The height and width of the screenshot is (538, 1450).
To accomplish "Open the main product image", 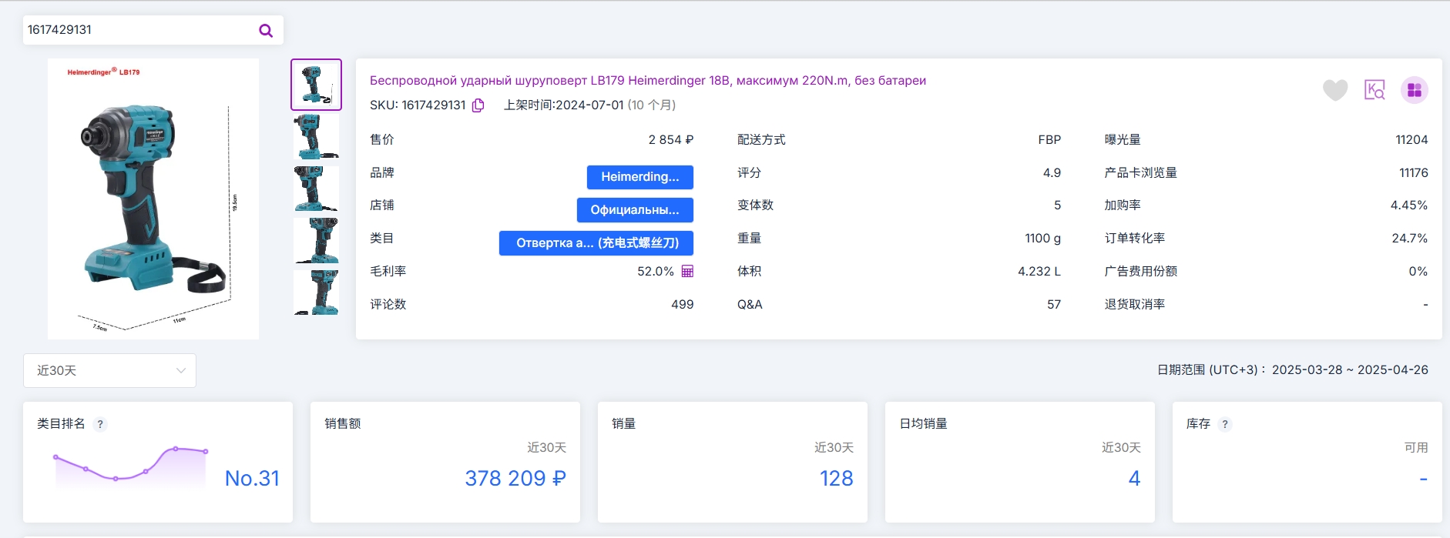I will point(153,199).
